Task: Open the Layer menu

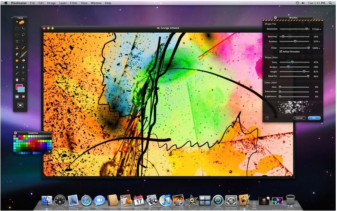Action: [63, 3]
